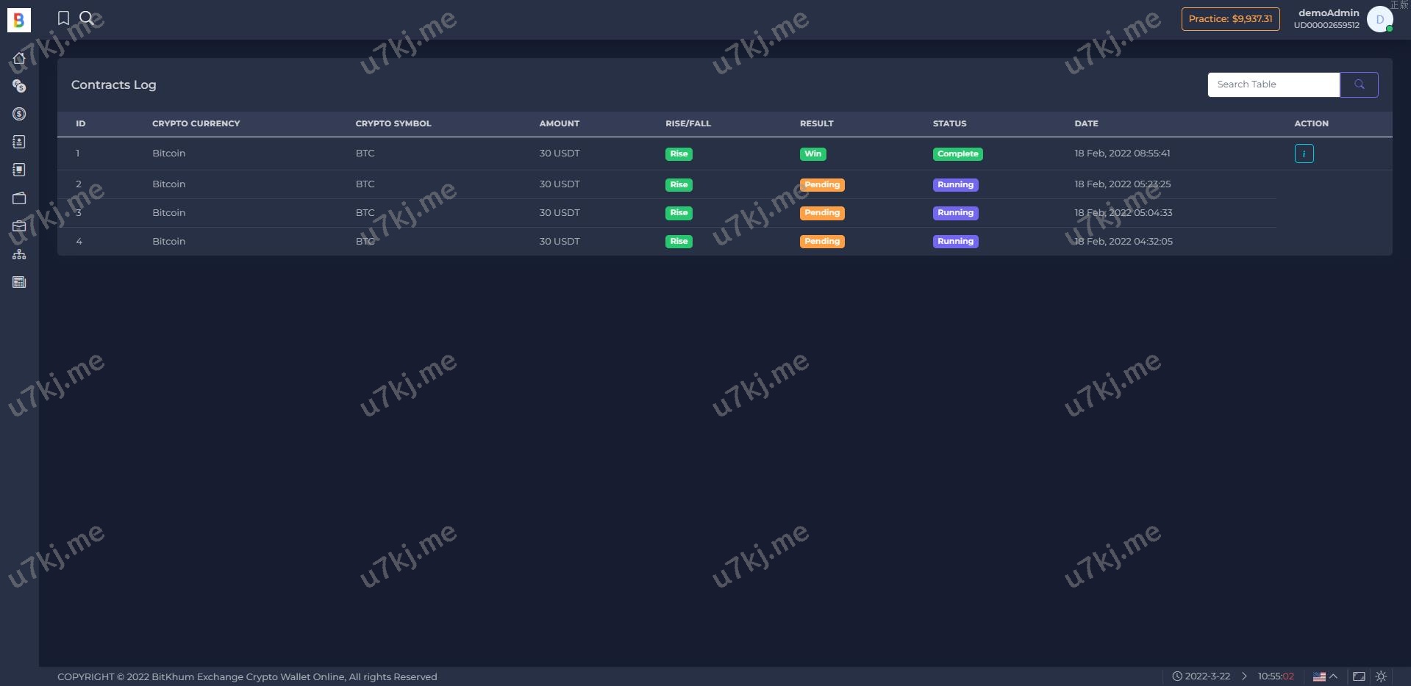Open the wallet icon in sidebar

(x=19, y=198)
